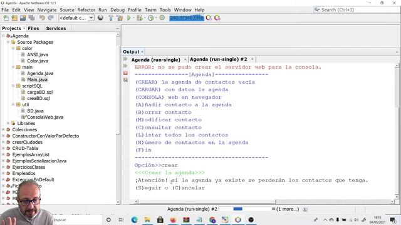Click the status bar notifications icon

pyautogui.click(x=305, y=209)
